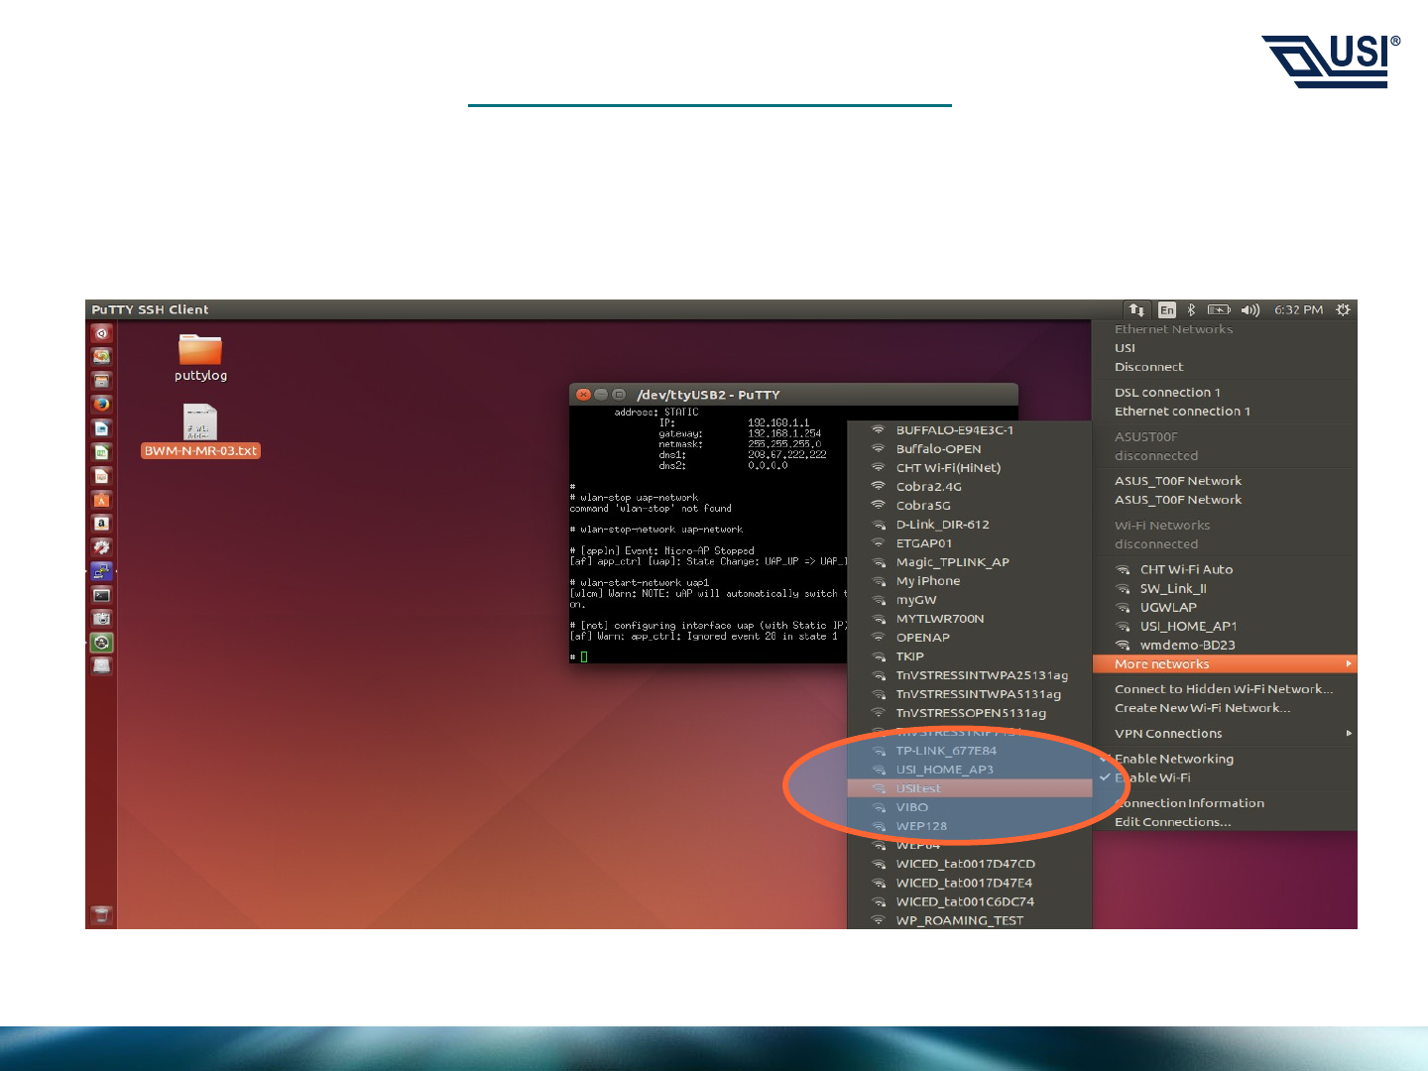Image resolution: width=1428 pixels, height=1071 pixels.
Task: Connect to myGW network
Action: (x=970, y=600)
